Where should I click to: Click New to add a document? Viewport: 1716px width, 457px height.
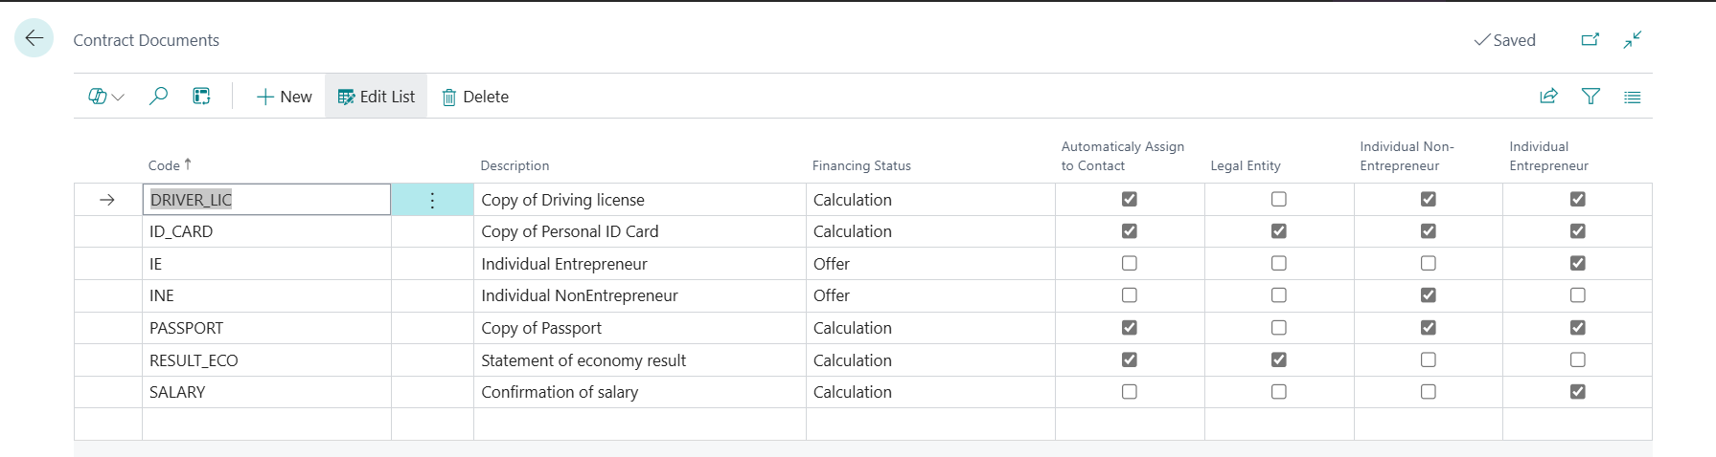pyautogui.click(x=285, y=97)
